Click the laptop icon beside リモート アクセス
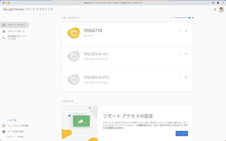The image size is (226, 141). [4, 25]
